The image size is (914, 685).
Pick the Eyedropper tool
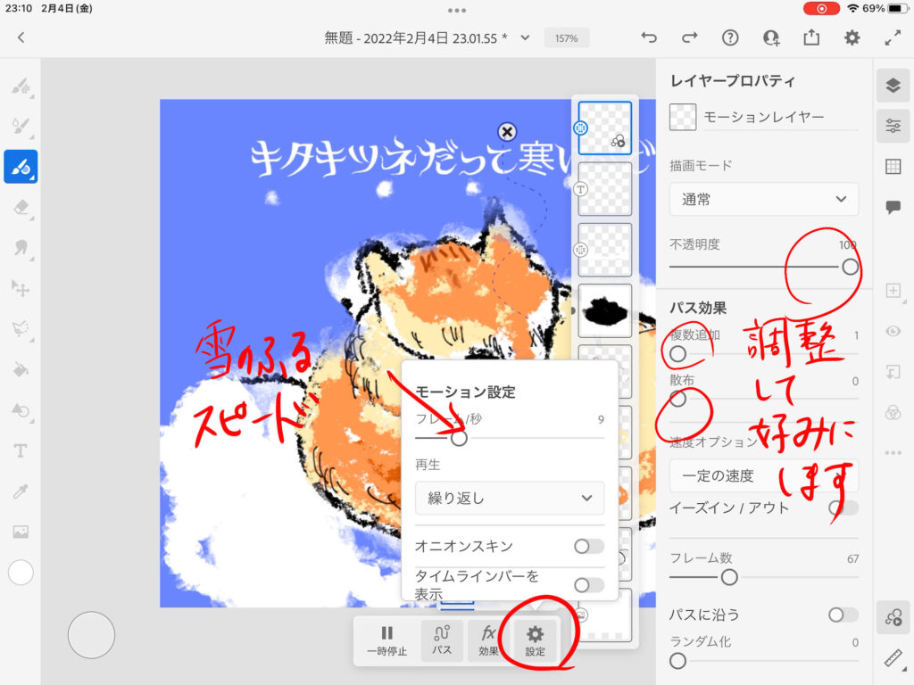(21, 491)
